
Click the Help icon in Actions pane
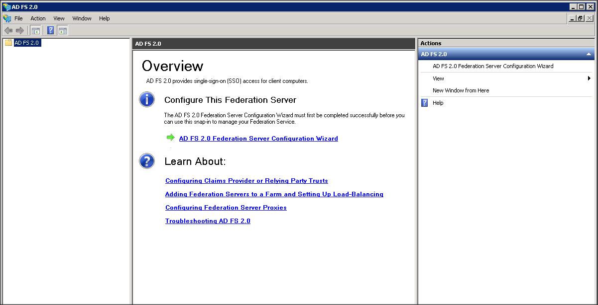click(425, 103)
